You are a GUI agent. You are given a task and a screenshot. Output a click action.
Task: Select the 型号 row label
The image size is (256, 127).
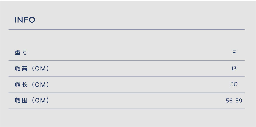[21, 52]
